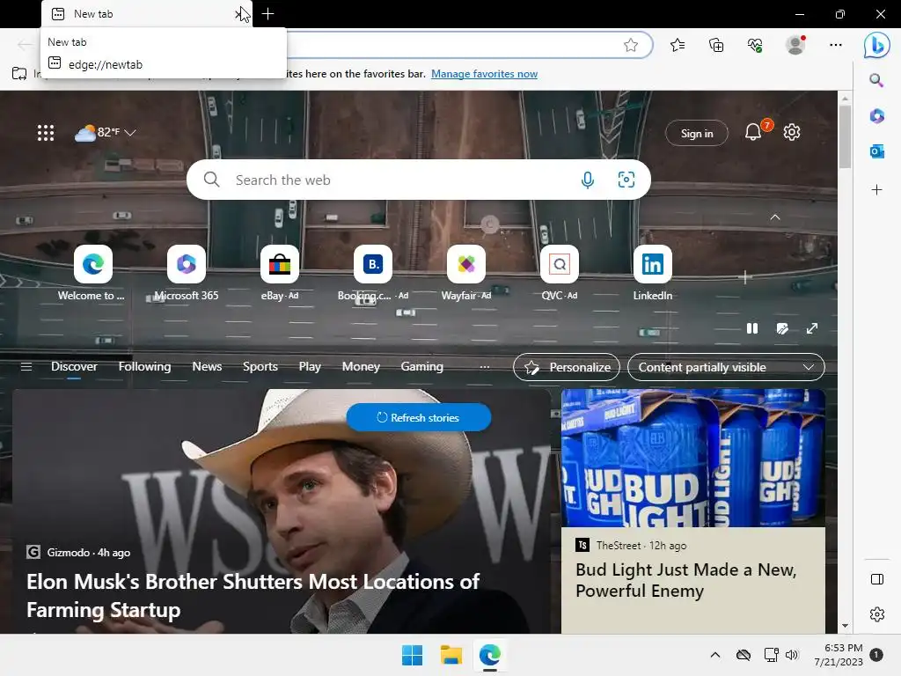The height and width of the screenshot is (676, 901).
Task: Open Content partially visible dropdown
Action: (x=726, y=367)
